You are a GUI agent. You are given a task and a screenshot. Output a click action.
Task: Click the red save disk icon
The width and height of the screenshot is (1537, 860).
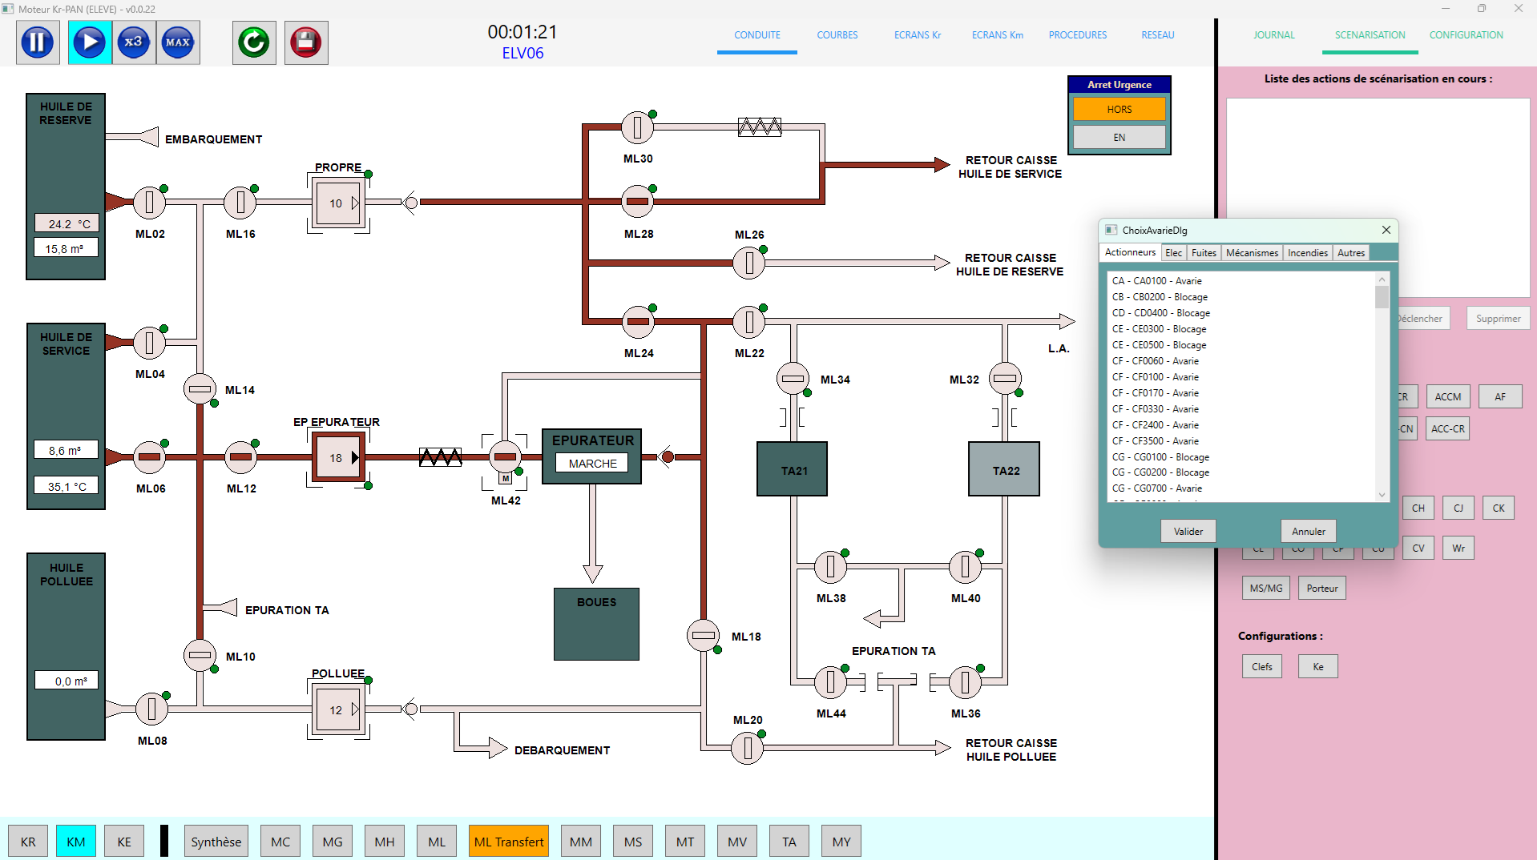click(306, 42)
